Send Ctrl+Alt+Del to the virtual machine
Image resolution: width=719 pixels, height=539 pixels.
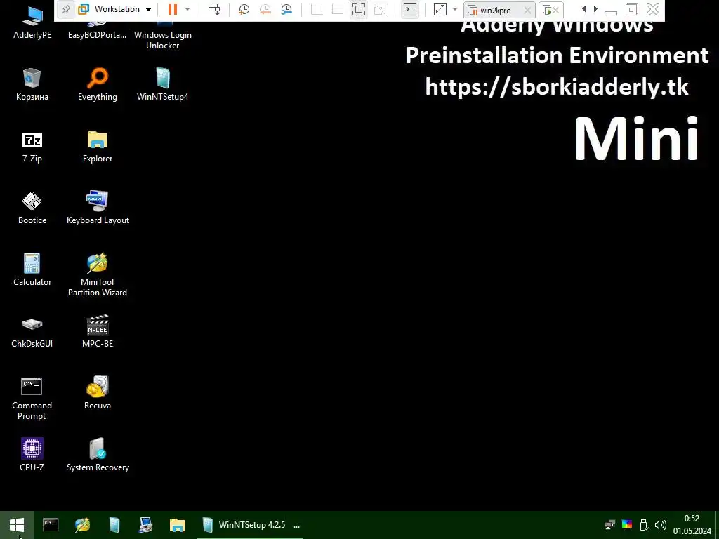coord(213,9)
